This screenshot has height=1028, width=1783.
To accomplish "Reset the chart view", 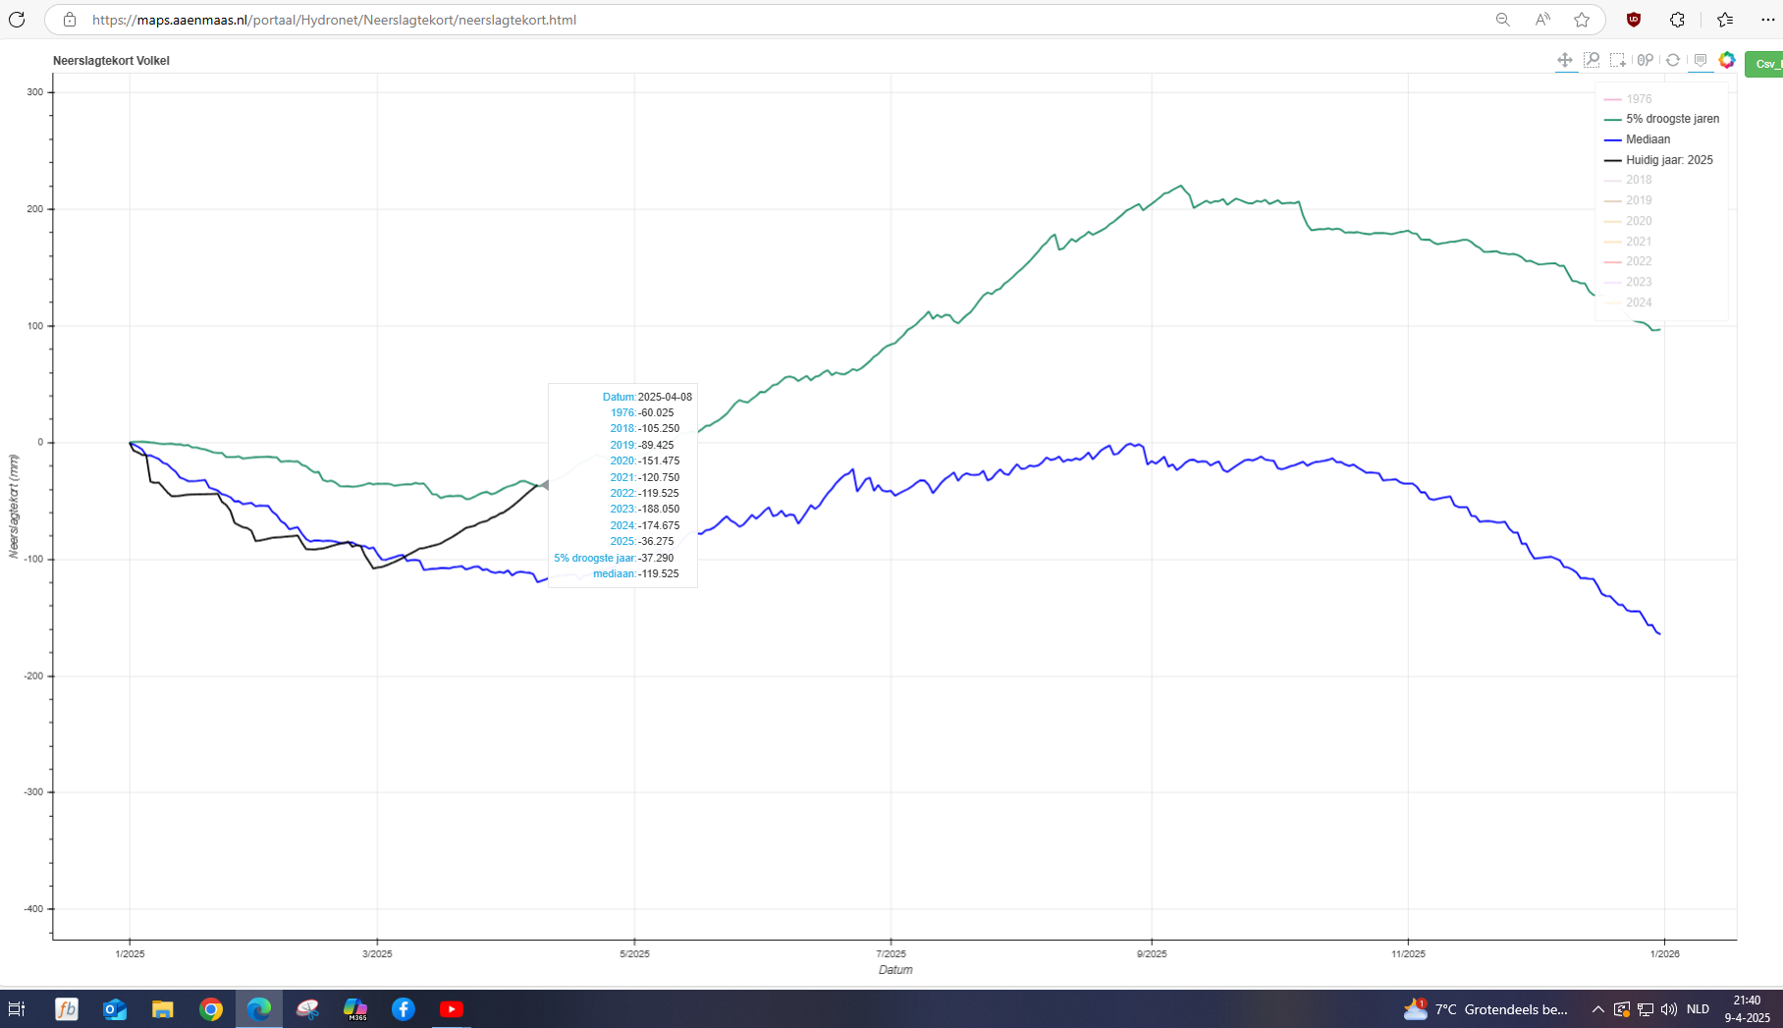I will (1673, 61).
